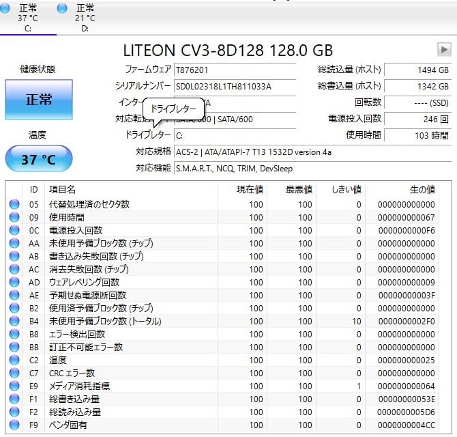457x437 pixels.
Task: Click the next disk arrow button
Action: pos(444,49)
